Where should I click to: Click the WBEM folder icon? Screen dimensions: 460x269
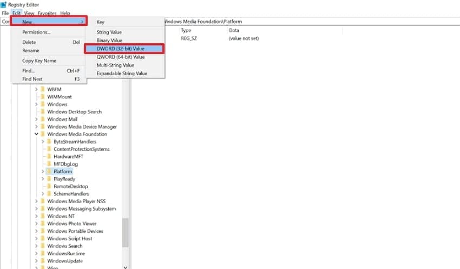point(43,89)
